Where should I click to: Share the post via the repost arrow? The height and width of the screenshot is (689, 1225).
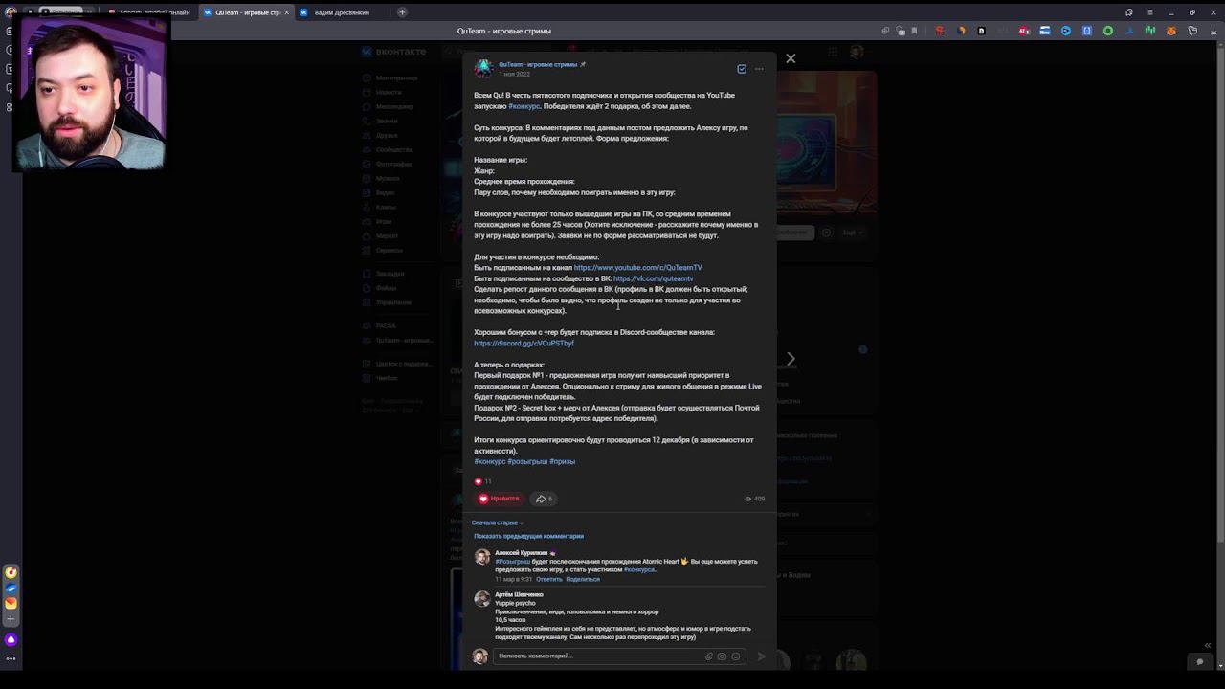(544, 499)
